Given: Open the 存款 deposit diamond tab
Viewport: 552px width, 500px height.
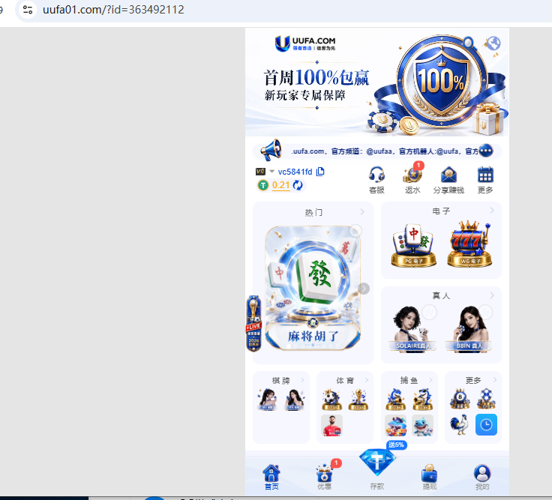Looking at the screenshot, I should (x=377, y=470).
